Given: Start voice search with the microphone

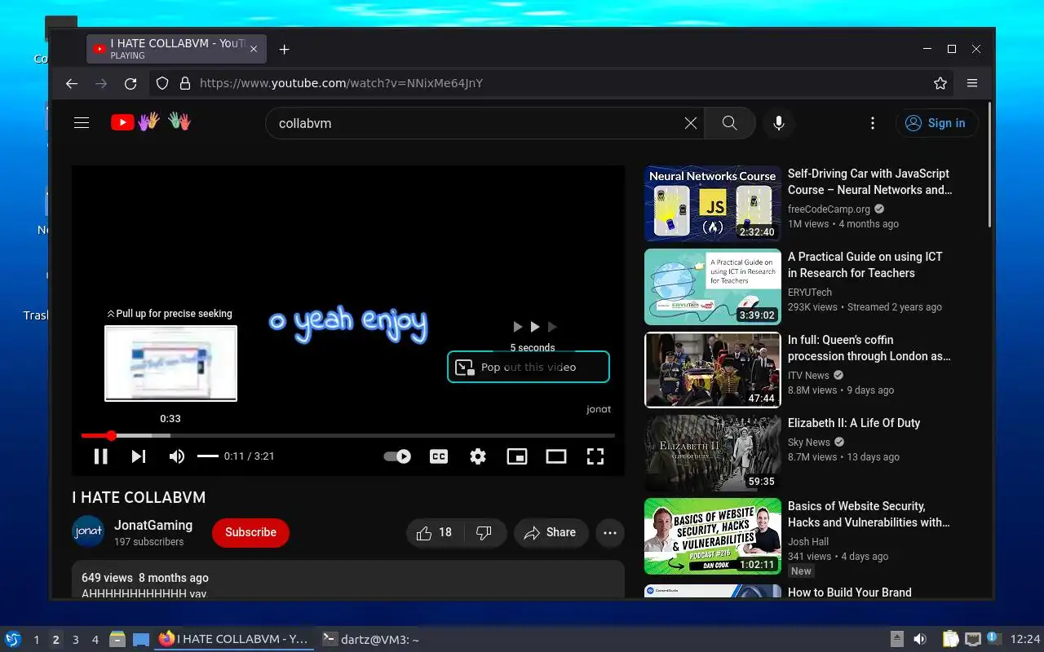Looking at the screenshot, I should [x=779, y=123].
